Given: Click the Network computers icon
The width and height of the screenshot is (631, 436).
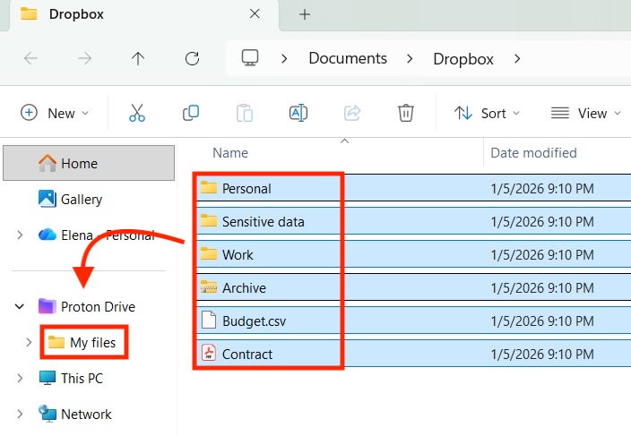Looking at the screenshot, I should coord(48,413).
